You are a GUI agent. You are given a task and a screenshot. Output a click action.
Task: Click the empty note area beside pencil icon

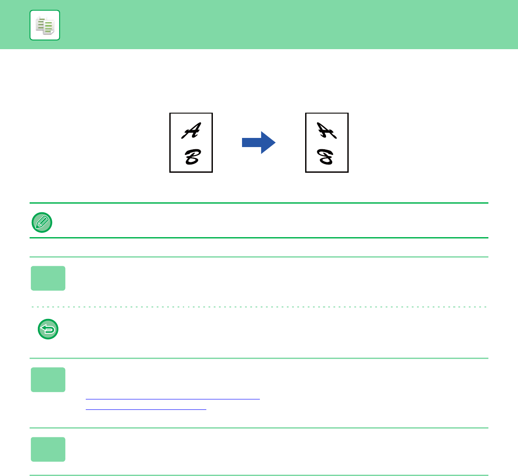click(270, 221)
